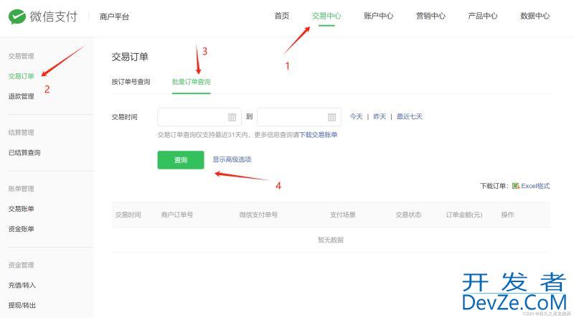Set date range to 今天
This screenshot has height=318, width=574.
click(356, 116)
